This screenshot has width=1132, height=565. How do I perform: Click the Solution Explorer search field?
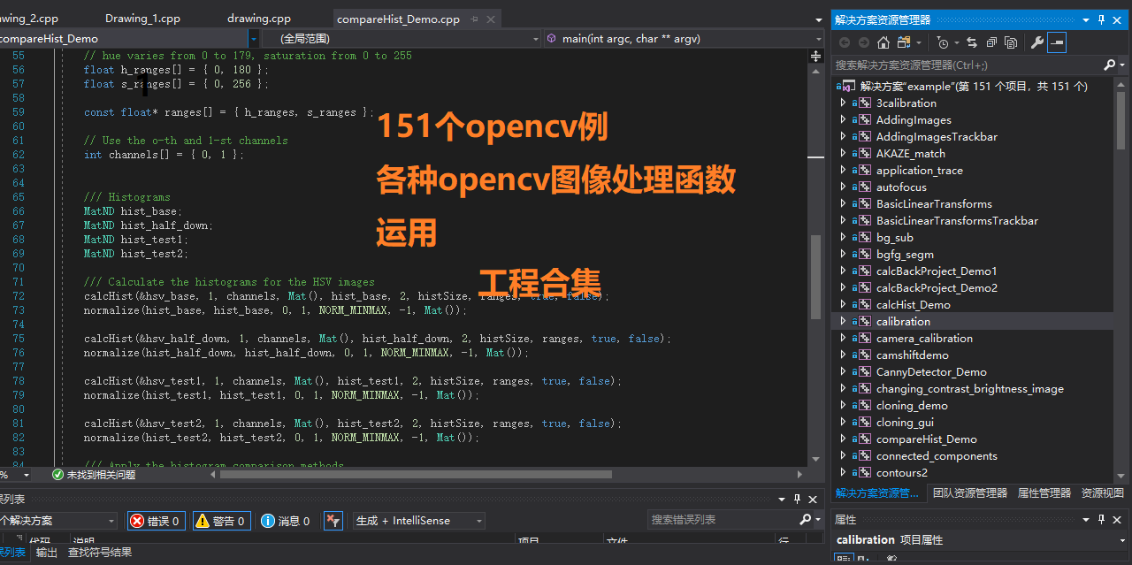tap(968, 65)
